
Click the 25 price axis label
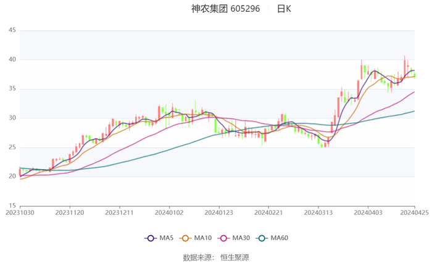pyautogui.click(x=12, y=147)
